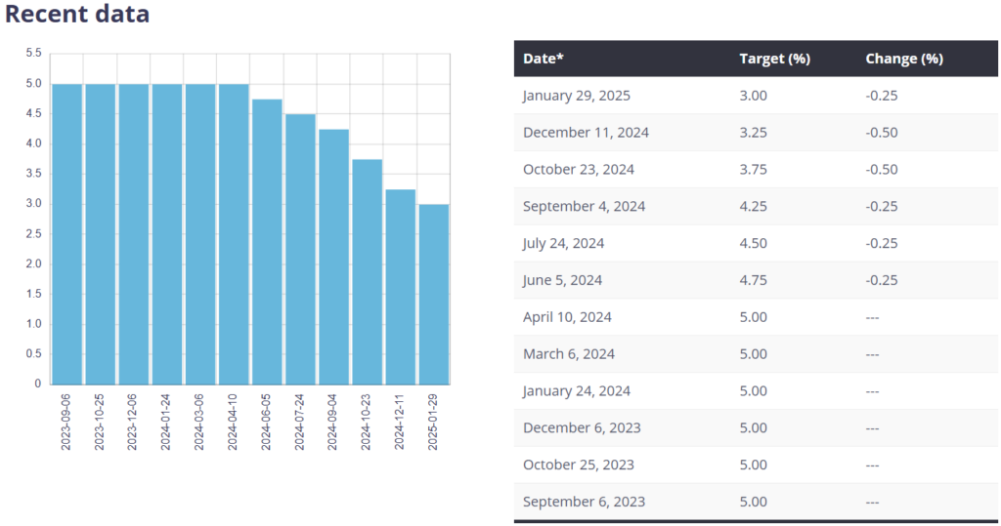Select the 2024-10-23 chart bar

click(368, 271)
